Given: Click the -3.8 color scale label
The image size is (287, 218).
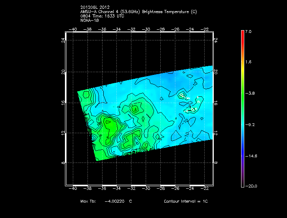Looking at the screenshot, I should click(x=250, y=94).
